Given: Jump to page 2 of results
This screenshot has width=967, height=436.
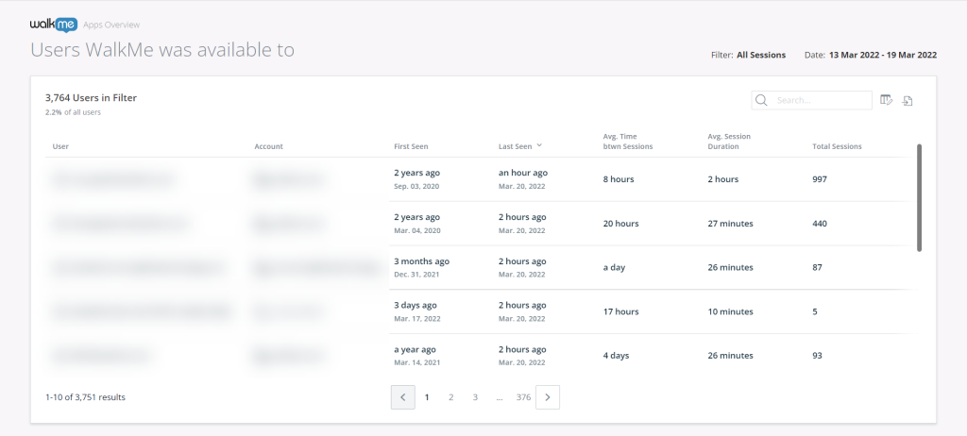Looking at the screenshot, I should click(x=450, y=397).
